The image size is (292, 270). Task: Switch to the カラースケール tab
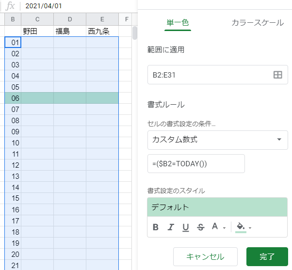[258, 23]
